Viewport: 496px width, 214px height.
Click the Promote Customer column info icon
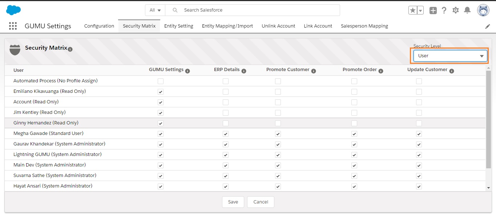314,71
